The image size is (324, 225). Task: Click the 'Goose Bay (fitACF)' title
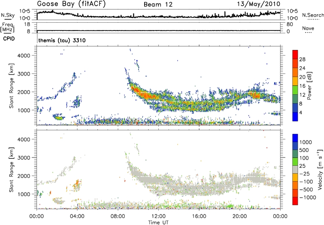point(71,4)
